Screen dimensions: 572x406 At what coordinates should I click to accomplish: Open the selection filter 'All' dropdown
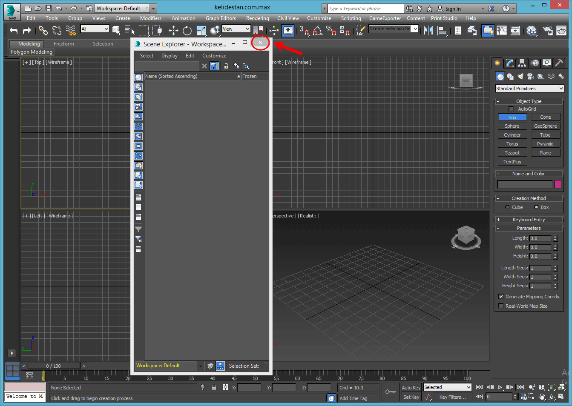[x=95, y=29]
